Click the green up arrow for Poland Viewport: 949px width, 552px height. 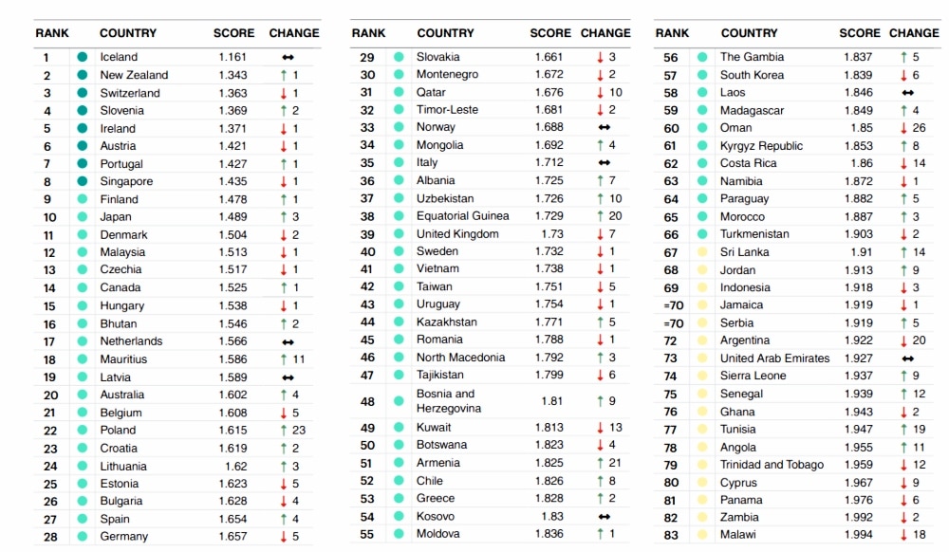[x=283, y=431]
